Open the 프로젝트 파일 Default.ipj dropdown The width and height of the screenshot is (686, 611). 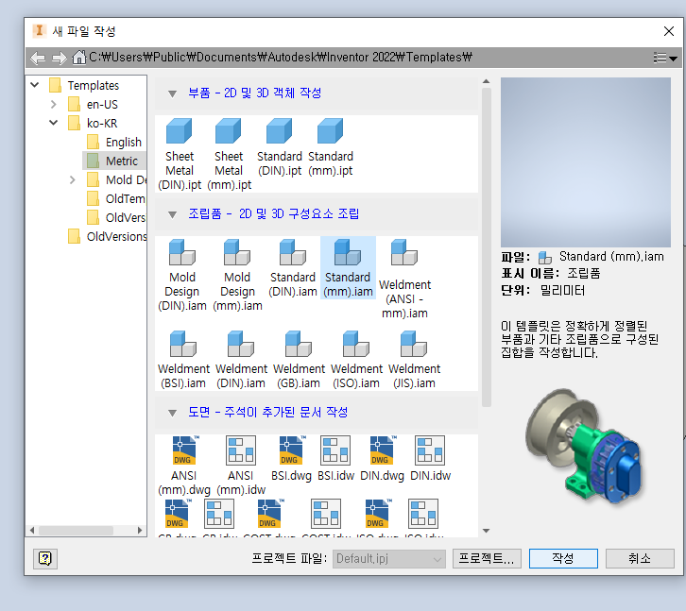tap(389, 559)
